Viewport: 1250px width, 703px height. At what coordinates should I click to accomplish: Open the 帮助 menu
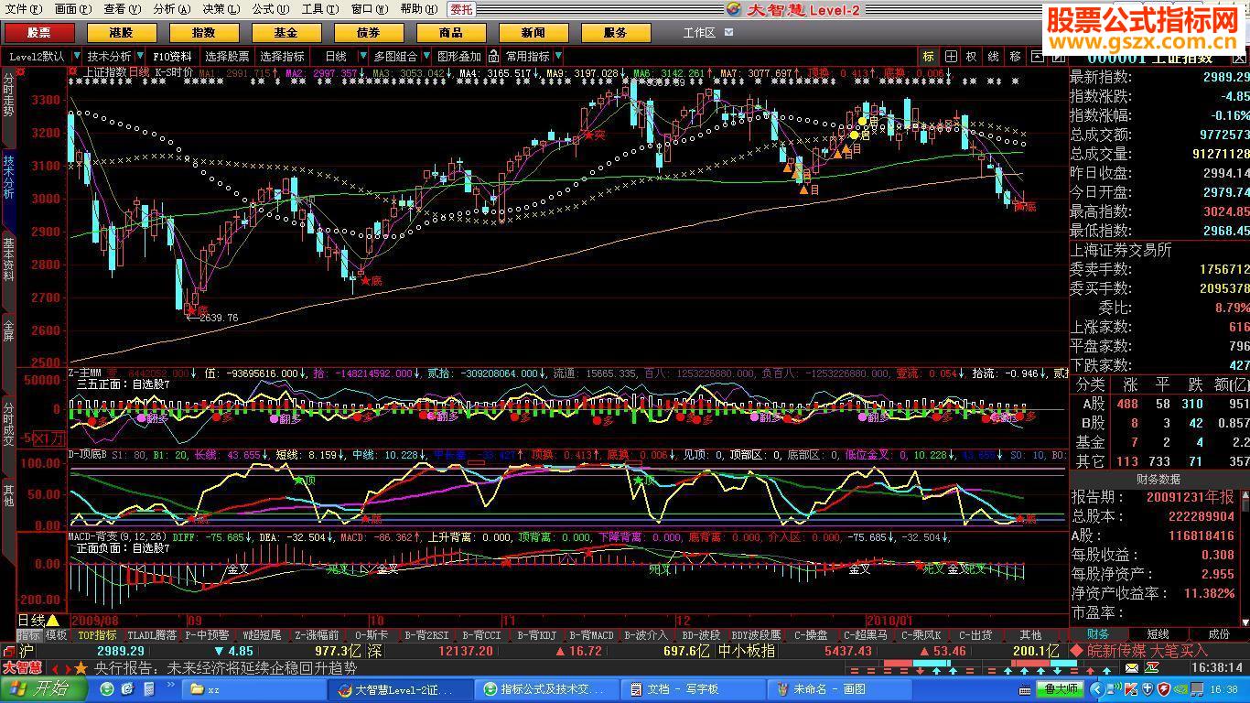coord(418,9)
